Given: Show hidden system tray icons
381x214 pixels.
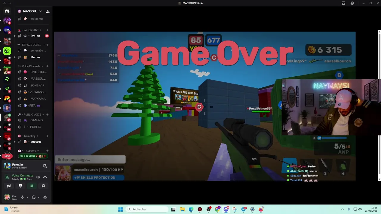Looking at the screenshot, I should point(342,209).
